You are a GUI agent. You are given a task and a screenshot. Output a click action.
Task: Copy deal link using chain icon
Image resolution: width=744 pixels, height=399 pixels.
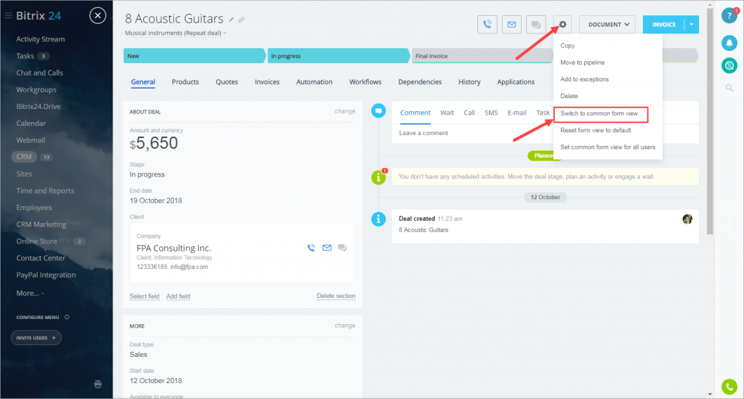point(241,20)
